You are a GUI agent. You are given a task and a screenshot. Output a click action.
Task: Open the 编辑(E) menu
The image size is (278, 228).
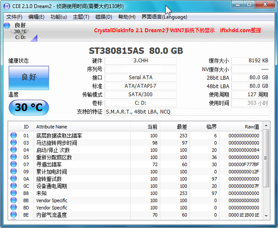point(36,17)
